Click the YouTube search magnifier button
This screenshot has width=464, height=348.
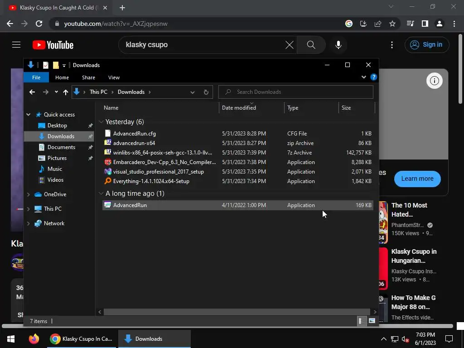coord(311,45)
